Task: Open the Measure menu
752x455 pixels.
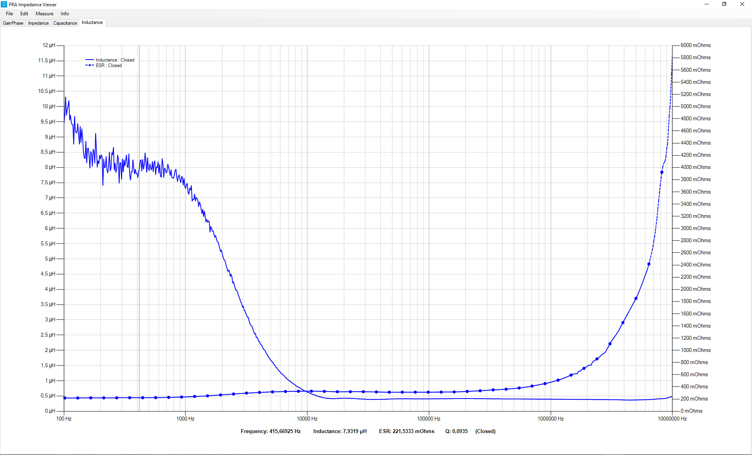Action: 44,14
